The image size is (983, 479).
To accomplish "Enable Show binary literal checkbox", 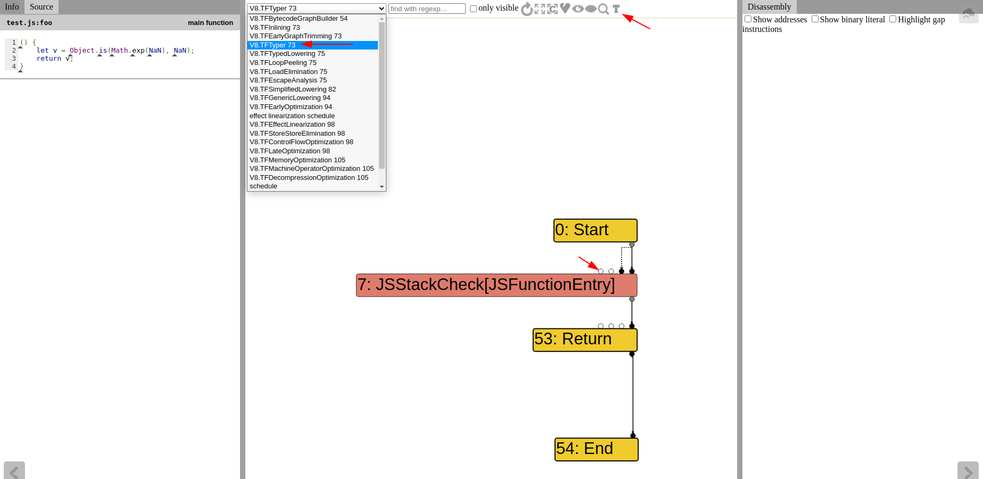I will coord(815,19).
